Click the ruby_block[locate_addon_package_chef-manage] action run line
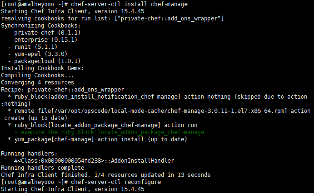The height and width of the screenshot is (193, 314). click(103, 125)
